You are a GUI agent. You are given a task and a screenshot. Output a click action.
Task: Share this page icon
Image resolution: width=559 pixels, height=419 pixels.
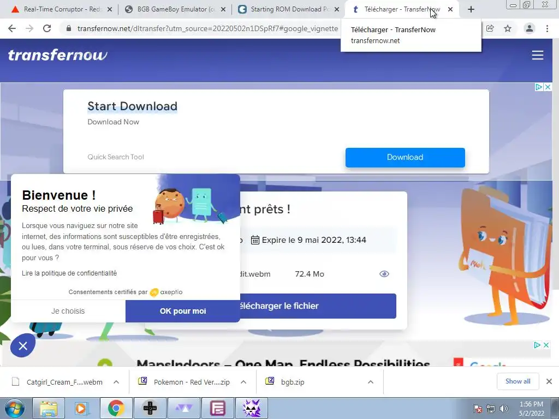click(490, 28)
